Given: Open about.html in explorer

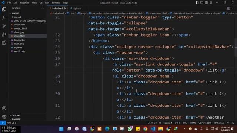Looking at the screenshot, I should [x=20, y=25].
